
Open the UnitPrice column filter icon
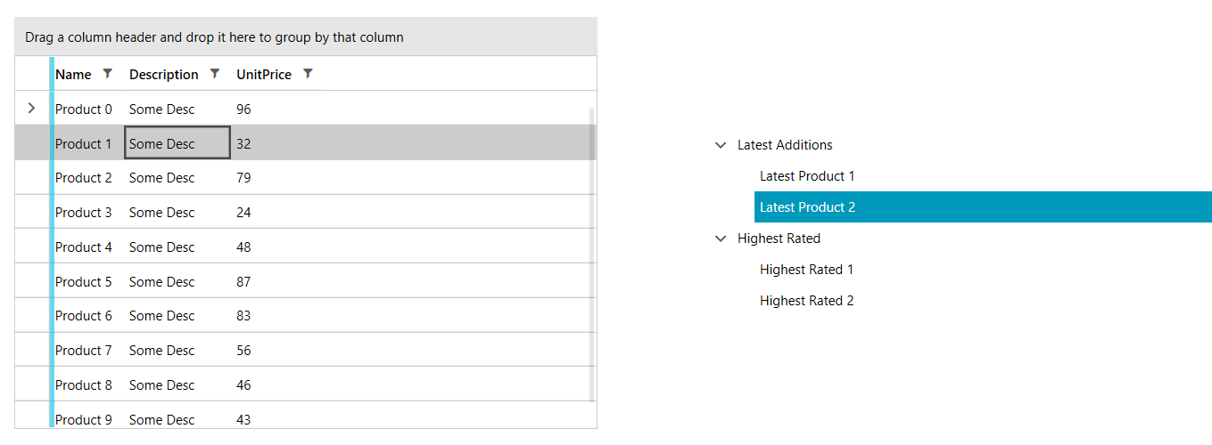coord(308,74)
